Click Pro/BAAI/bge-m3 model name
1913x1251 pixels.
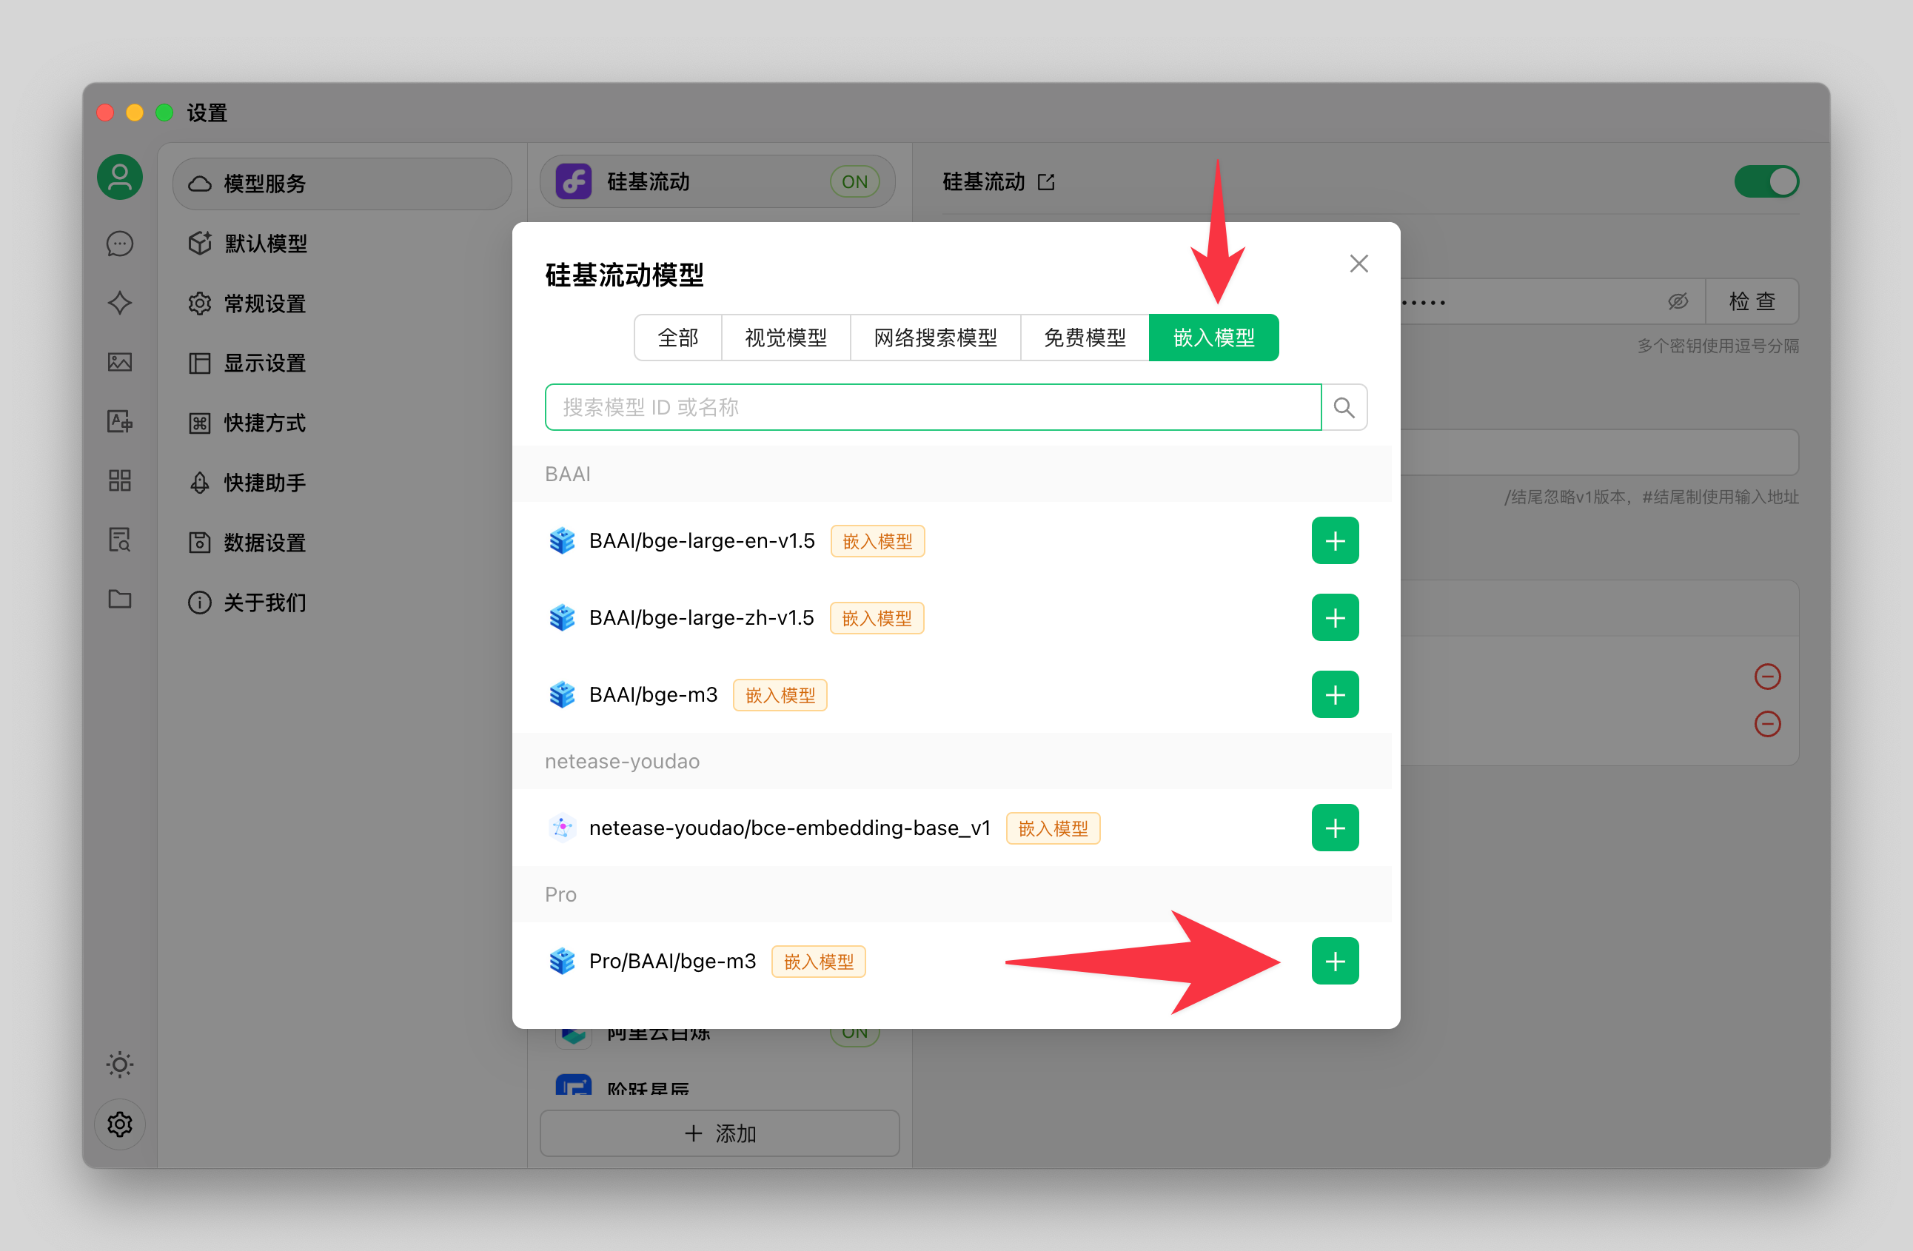(x=672, y=961)
